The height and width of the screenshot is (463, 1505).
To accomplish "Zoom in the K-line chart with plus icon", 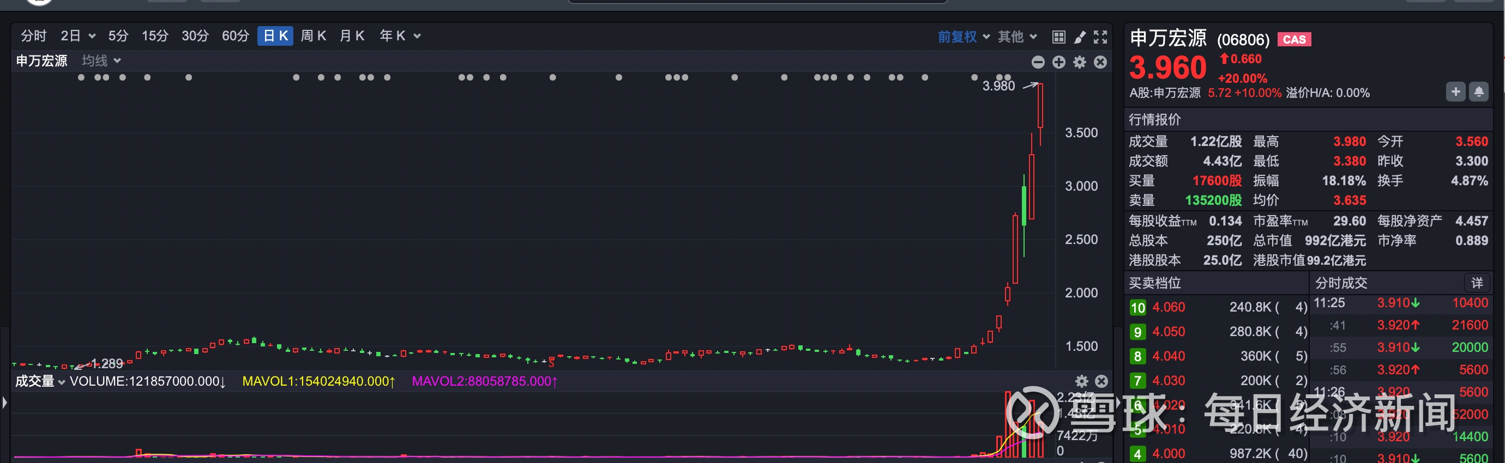I will [1058, 62].
